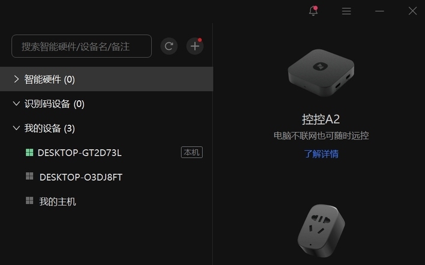Open the notification bell
This screenshot has width=425, height=265.
pyautogui.click(x=313, y=11)
